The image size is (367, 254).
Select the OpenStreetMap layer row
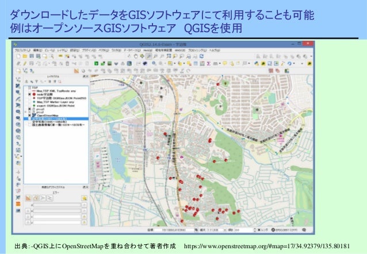click(56, 116)
